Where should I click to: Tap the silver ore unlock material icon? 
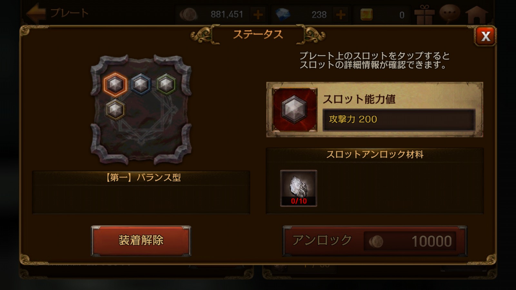coord(299,188)
